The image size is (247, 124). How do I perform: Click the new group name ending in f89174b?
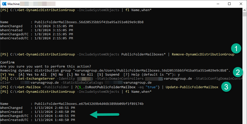pyautogui.click(x=89, y=104)
